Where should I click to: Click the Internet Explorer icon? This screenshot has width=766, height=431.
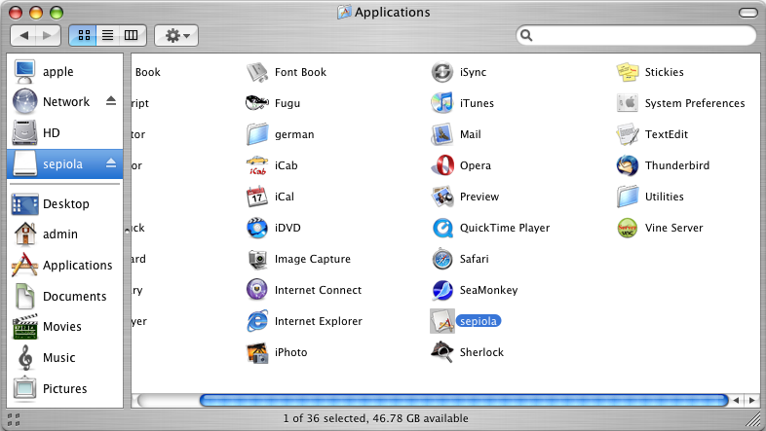coord(257,321)
